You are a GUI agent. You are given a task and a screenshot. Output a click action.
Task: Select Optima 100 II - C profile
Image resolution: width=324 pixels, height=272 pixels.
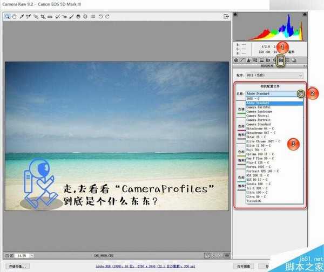point(275,154)
